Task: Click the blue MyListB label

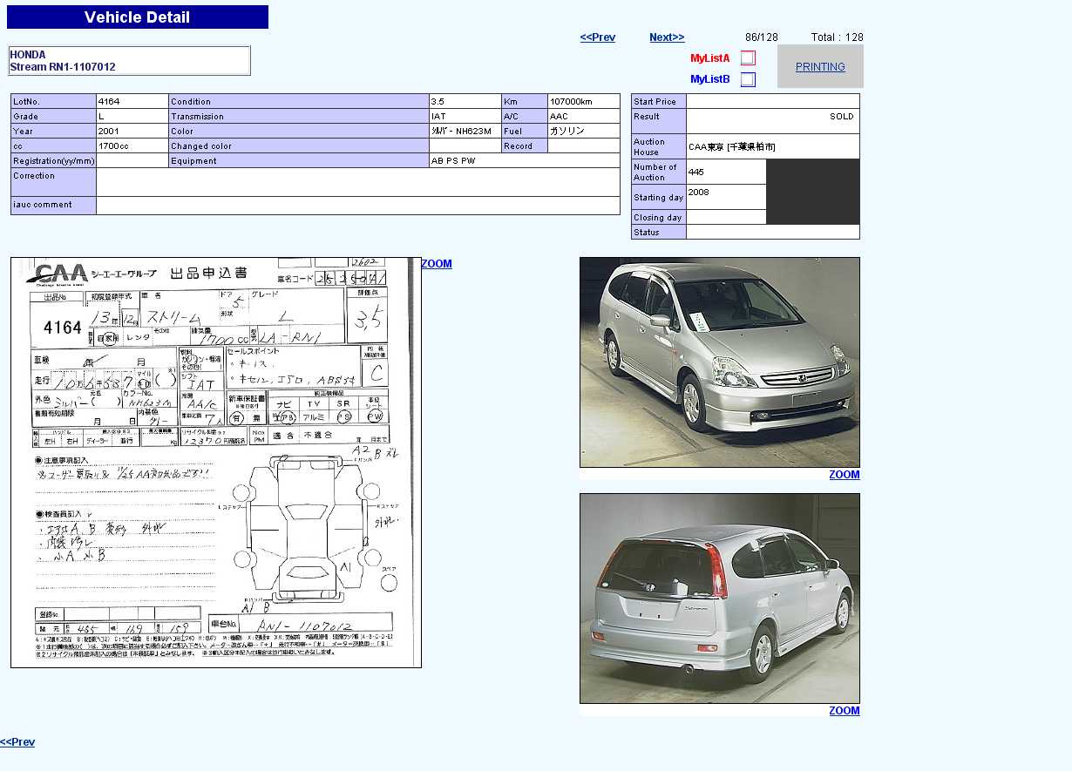Action: 710,79
